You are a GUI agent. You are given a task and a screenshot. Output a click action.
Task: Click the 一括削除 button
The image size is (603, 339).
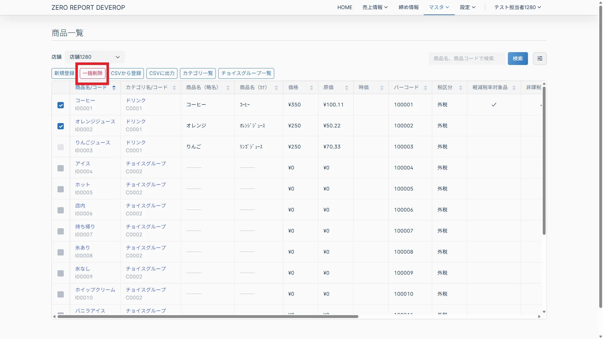tap(93, 73)
